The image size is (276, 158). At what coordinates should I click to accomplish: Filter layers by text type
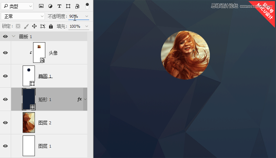(59, 6)
